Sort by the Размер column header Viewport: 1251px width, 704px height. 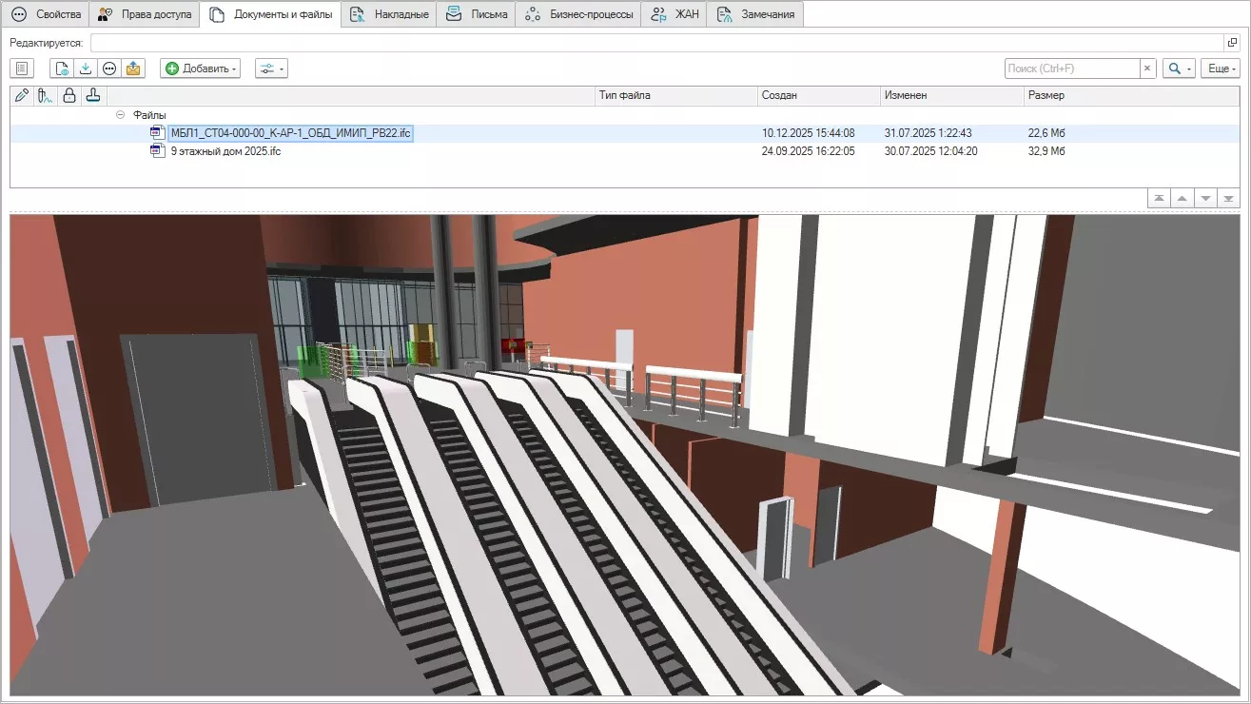[1046, 95]
